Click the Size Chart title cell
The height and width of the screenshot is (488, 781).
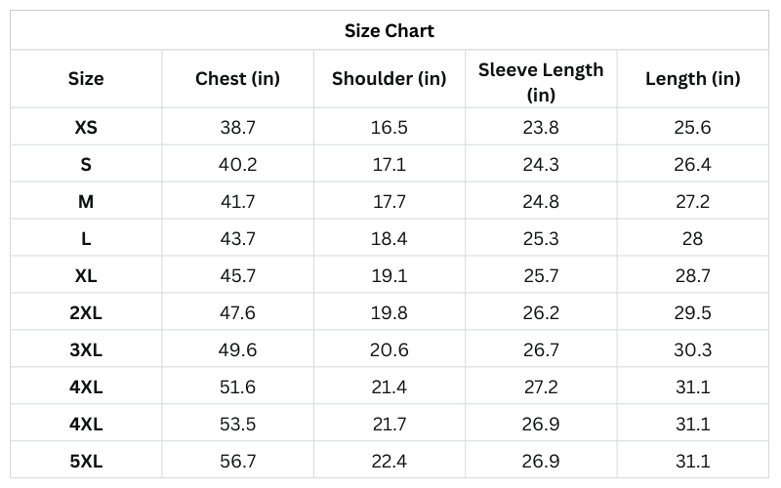pyautogui.click(x=390, y=31)
